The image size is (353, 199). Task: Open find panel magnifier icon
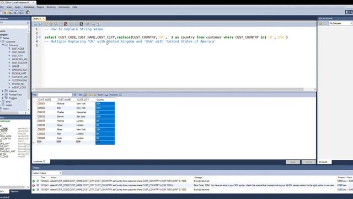pyautogui.click(x=93, y=24)
